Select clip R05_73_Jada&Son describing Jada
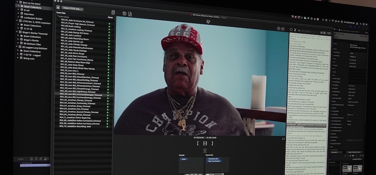This screenshot has width=376, height=175. pyautogui.click(x=75, y=126)
